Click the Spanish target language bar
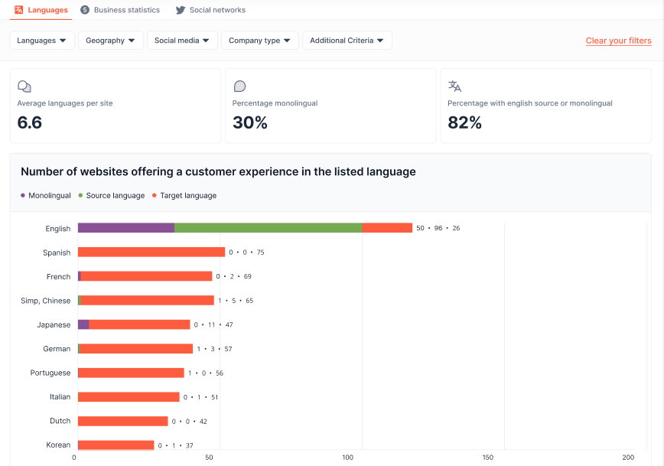 coord(151,253)
